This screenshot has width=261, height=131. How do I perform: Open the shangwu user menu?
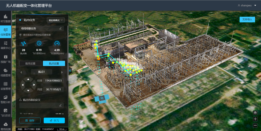point(247,5)
